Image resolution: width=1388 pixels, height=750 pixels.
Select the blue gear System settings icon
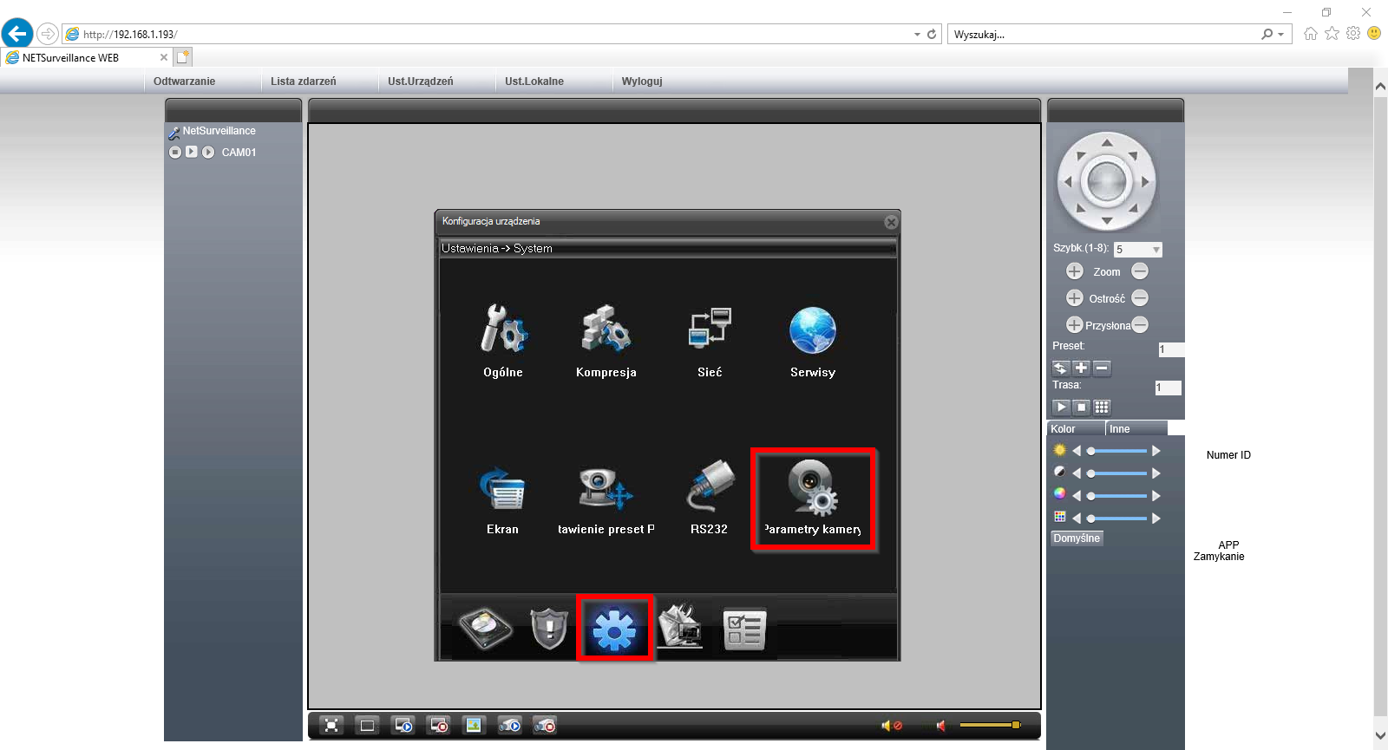point(614,629)
